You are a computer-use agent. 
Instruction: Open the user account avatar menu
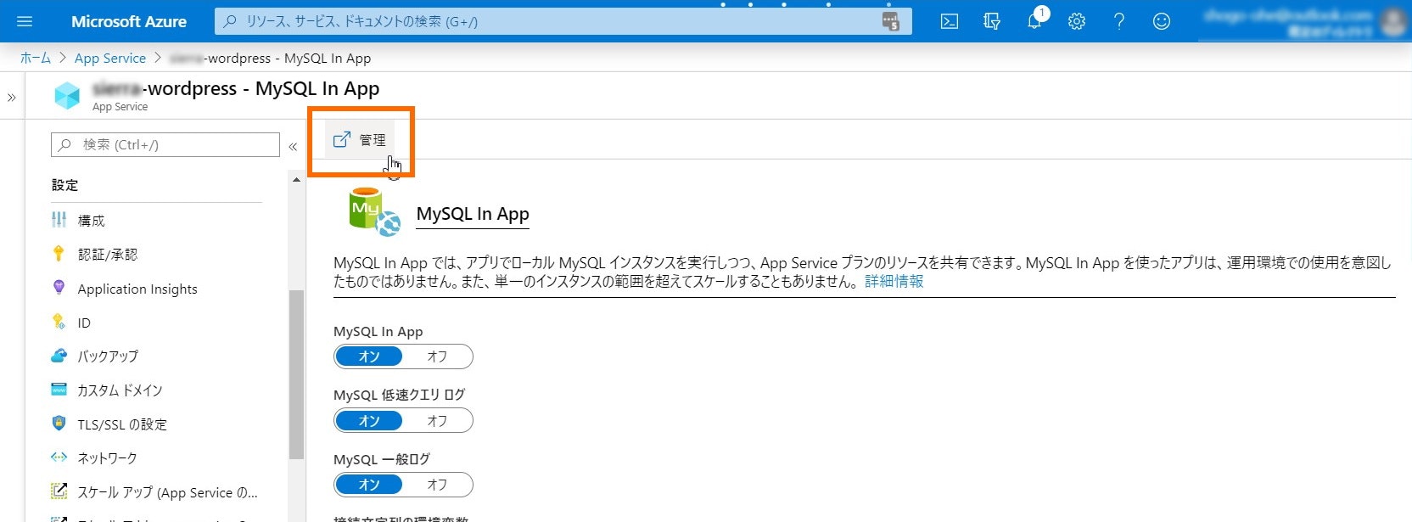(x=1392, y=21)
